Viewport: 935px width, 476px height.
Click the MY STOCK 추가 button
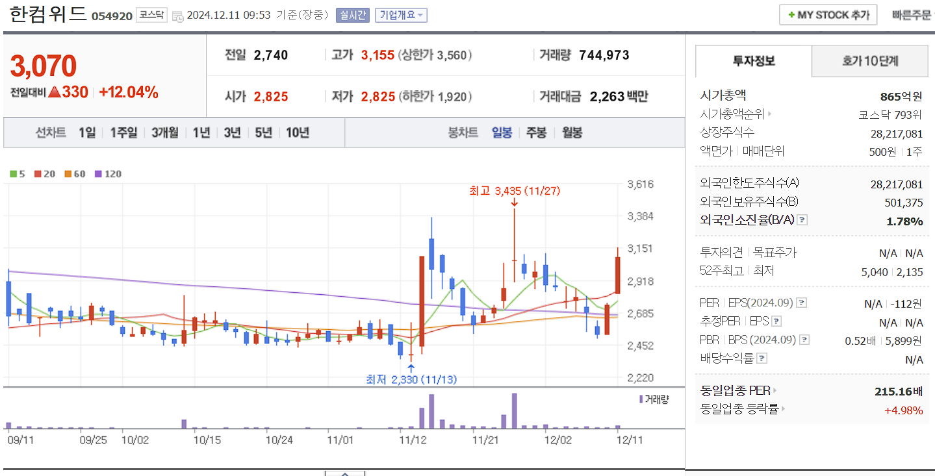[x=828, y=14]
